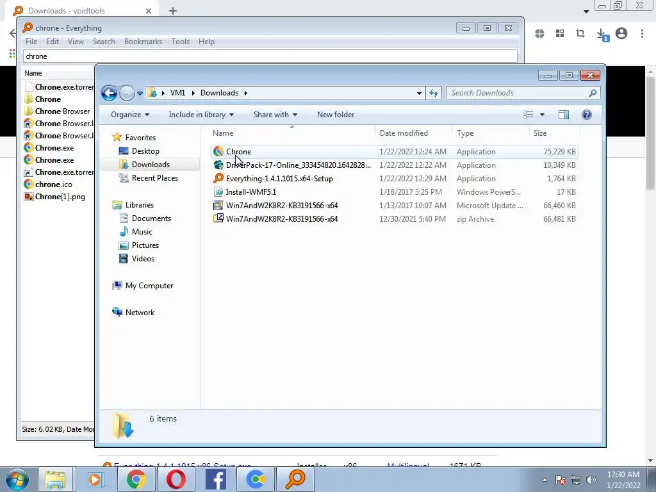This screenshot has height=492, width=656.
Task: Open the address bar history dropdown arrow
Action: (419, 94)
